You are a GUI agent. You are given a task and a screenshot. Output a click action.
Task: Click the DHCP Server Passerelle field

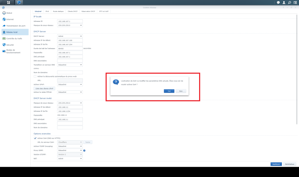point(70,52)
